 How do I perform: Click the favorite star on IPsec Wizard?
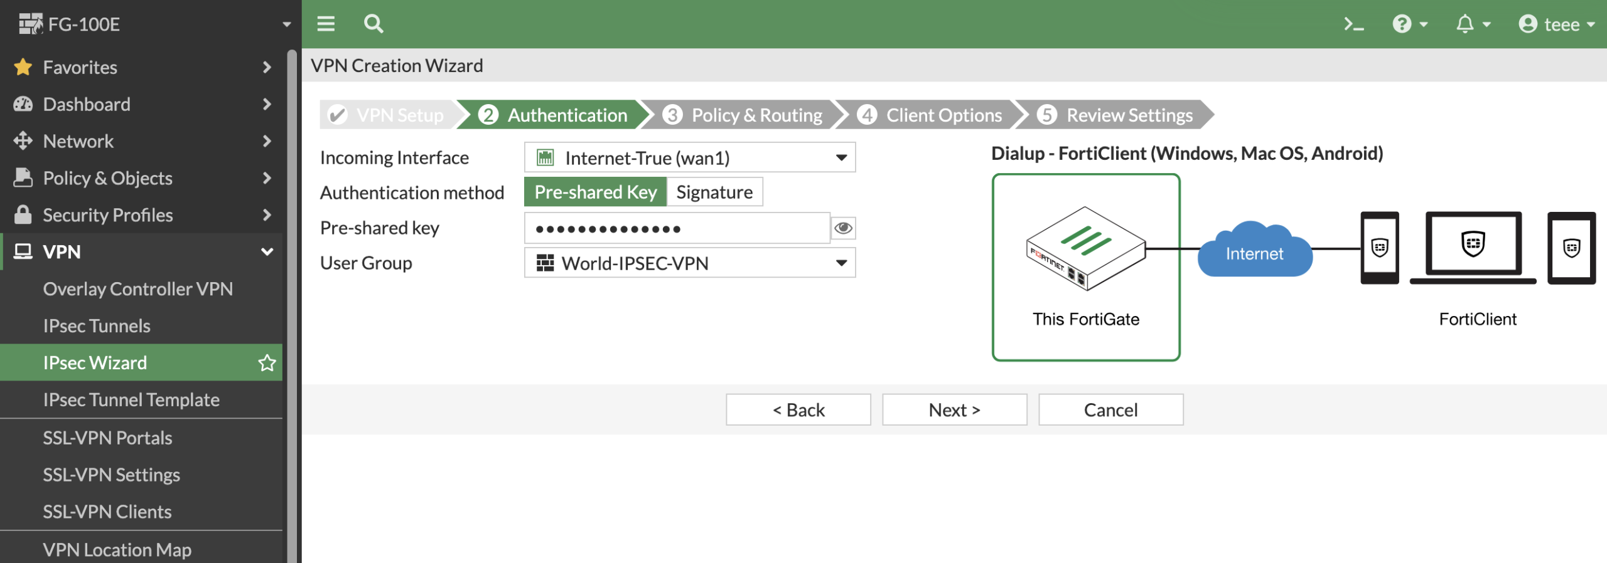coord(267,362)
